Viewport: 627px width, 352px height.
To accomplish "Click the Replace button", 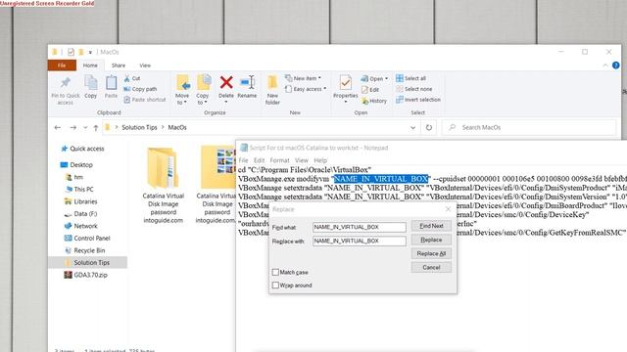I will [x=431, y=240].
